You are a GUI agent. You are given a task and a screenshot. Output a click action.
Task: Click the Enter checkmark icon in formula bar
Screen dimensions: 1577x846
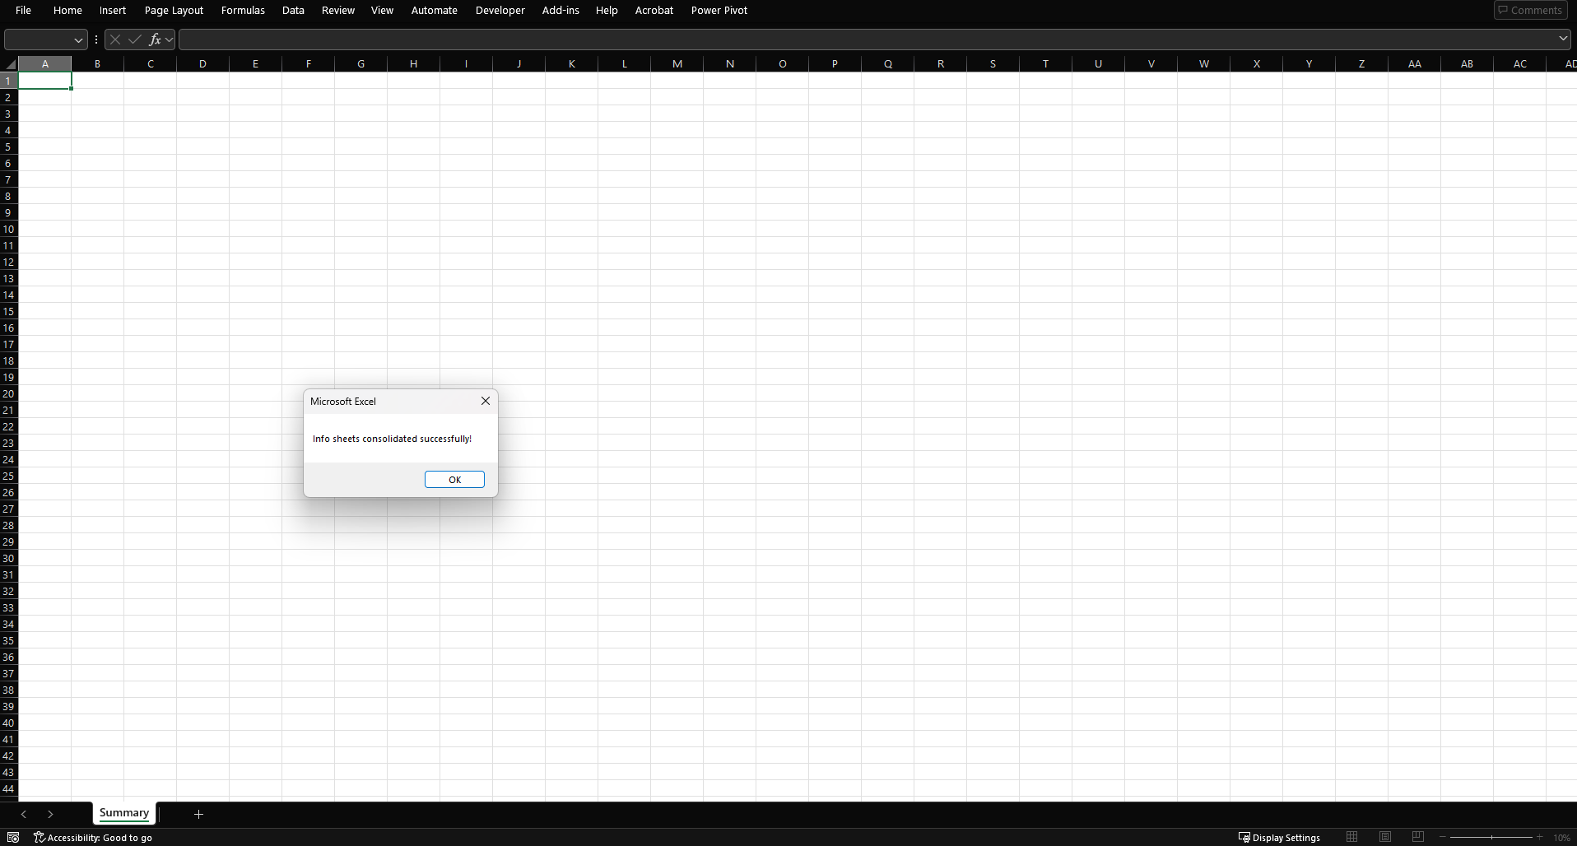click(134, 40)
